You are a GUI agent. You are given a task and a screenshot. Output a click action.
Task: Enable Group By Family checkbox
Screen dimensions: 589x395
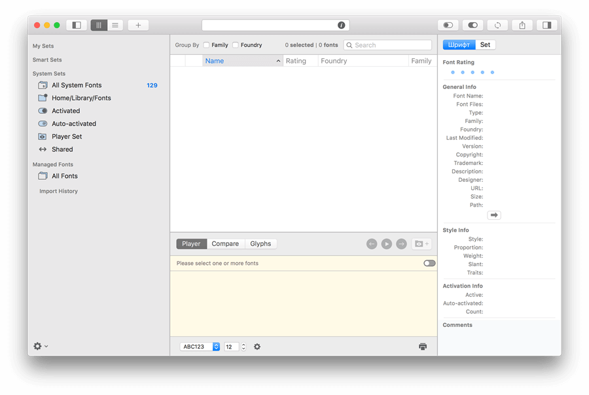click(x=206, y=45)
